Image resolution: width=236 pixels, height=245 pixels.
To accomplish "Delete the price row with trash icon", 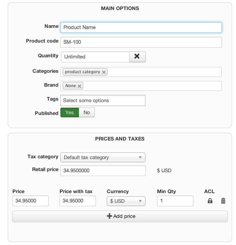I will (x=223, y=201).
